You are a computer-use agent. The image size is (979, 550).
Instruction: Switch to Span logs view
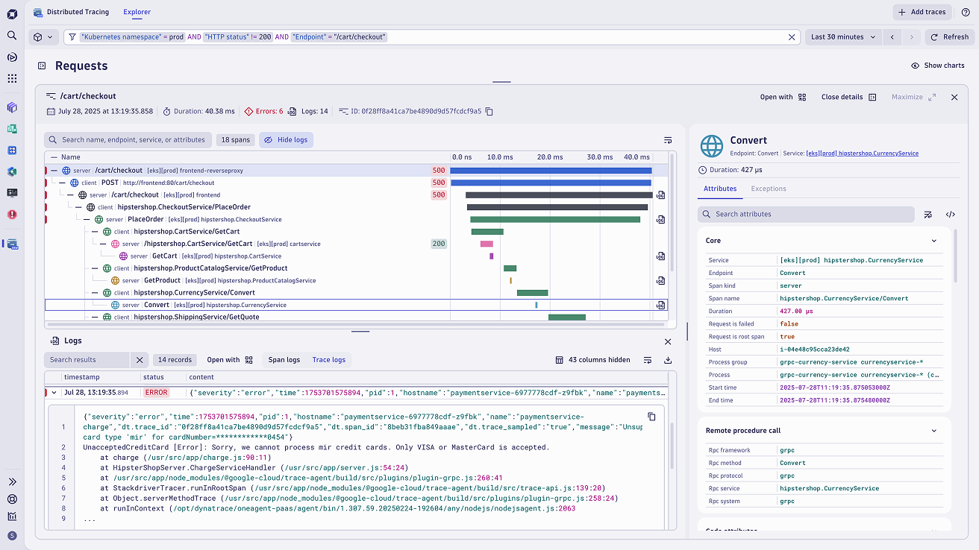[x=284, y=360]
